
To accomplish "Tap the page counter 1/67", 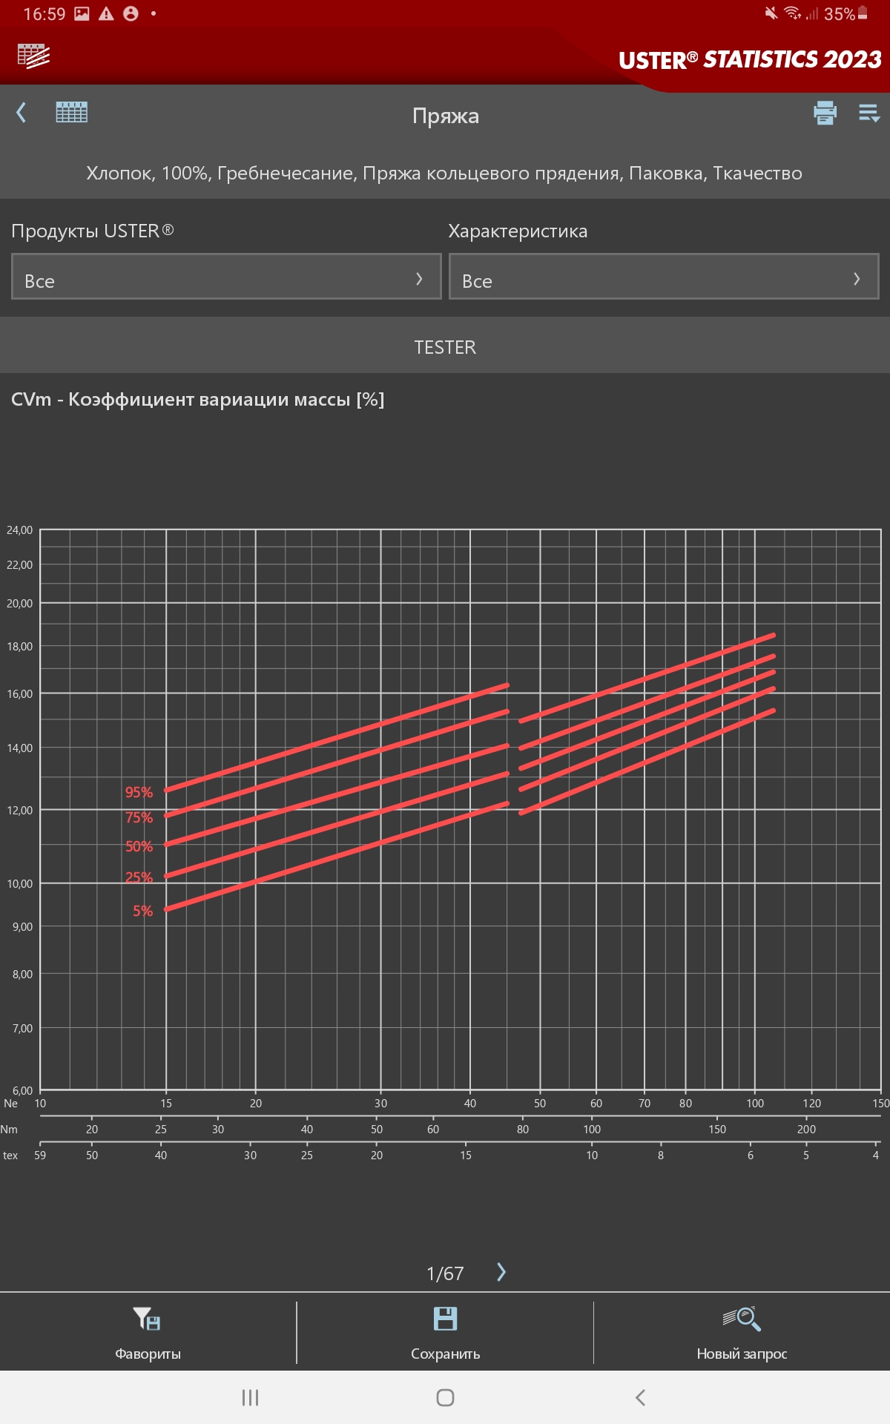I will tap(445, 1273).
